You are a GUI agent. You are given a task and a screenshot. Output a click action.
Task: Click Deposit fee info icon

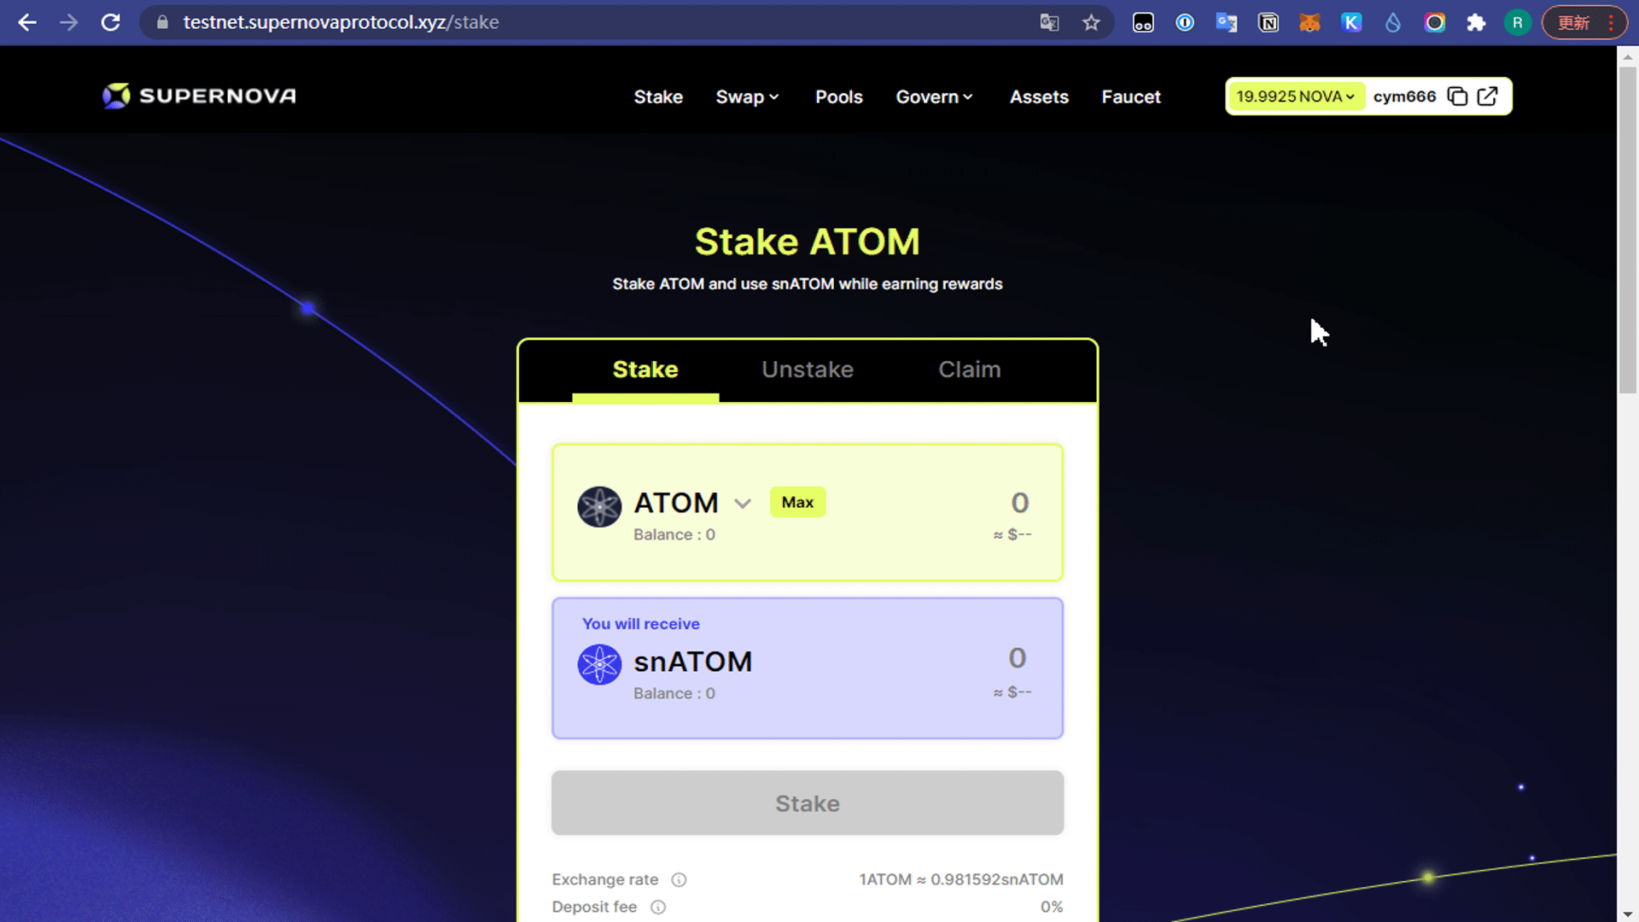point(658,907)
